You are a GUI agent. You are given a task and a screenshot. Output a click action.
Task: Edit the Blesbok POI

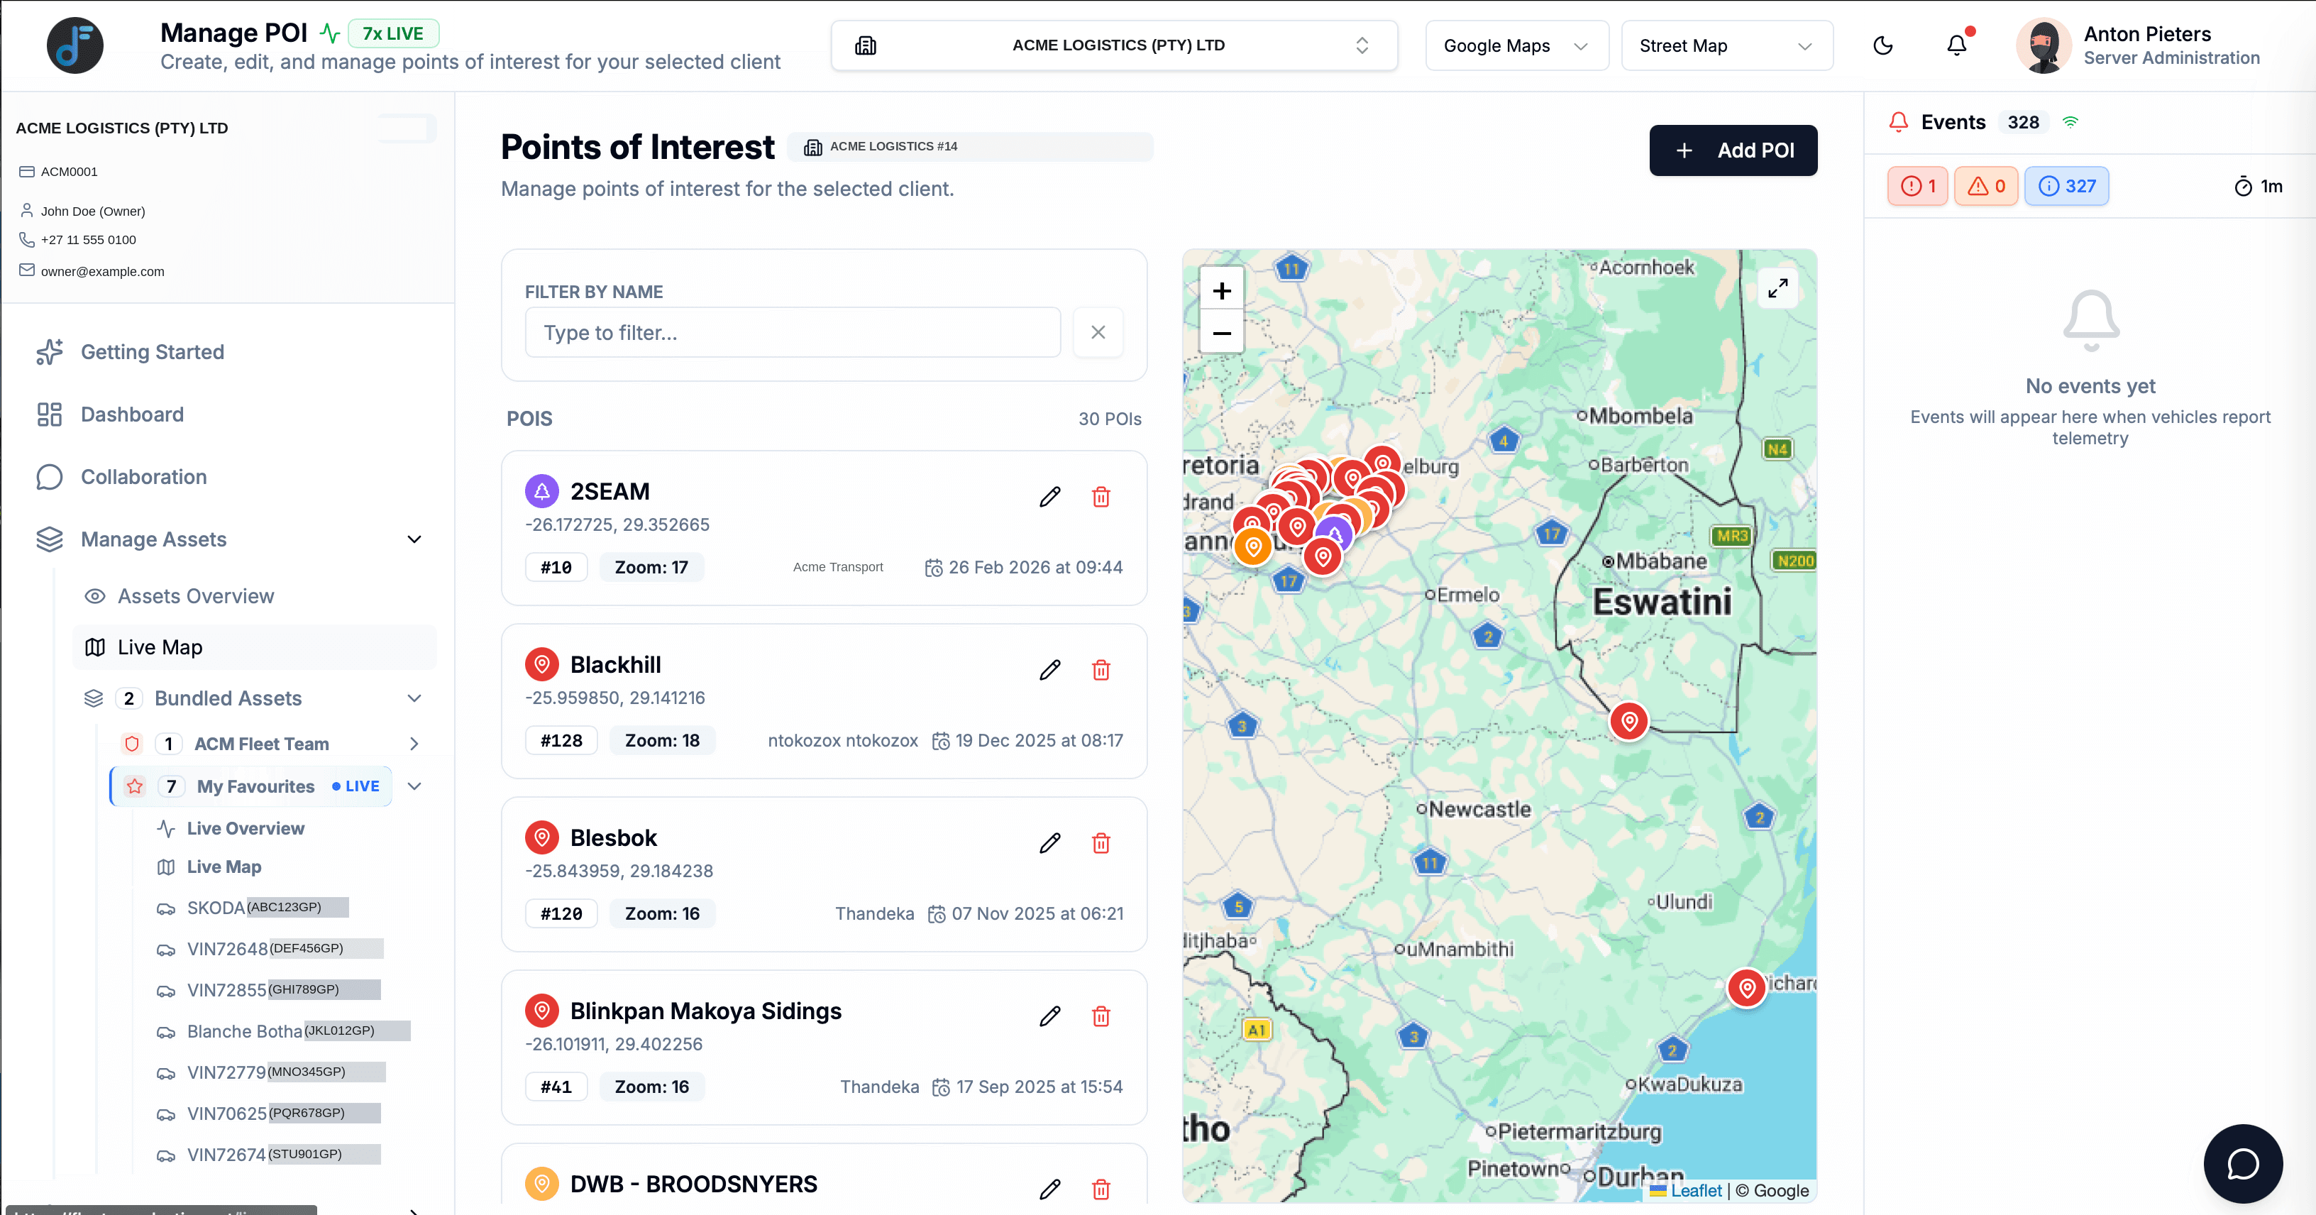click(x=1049, y=844)
